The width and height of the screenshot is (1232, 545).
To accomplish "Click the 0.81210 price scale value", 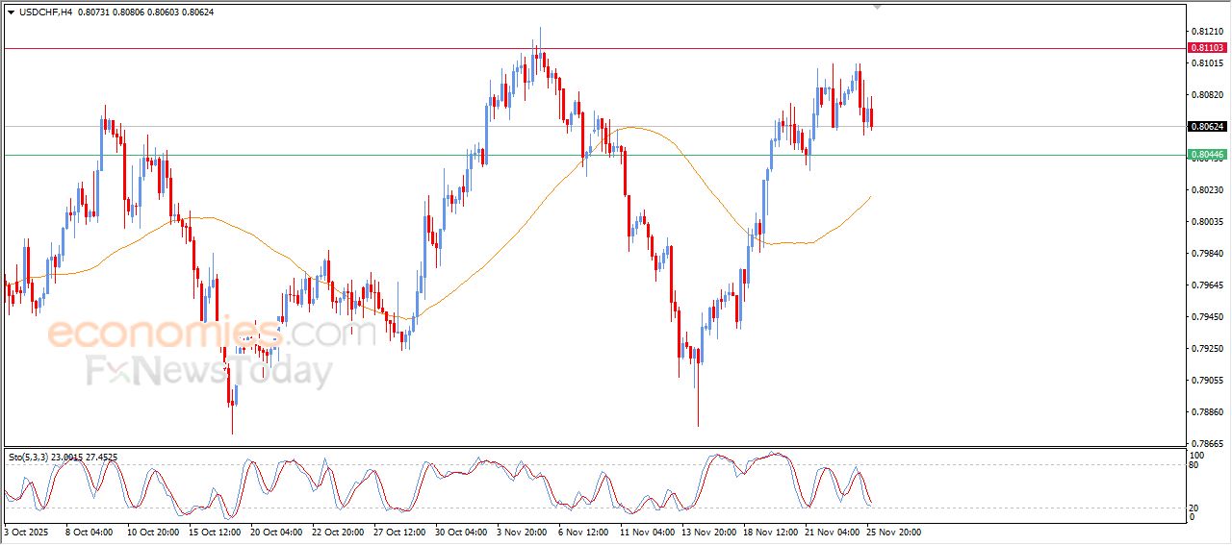I will coord(1206,31).
